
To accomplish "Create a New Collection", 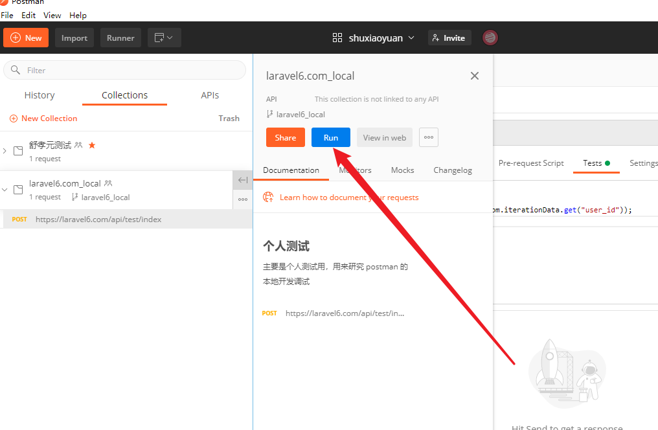I will point(43,119).
